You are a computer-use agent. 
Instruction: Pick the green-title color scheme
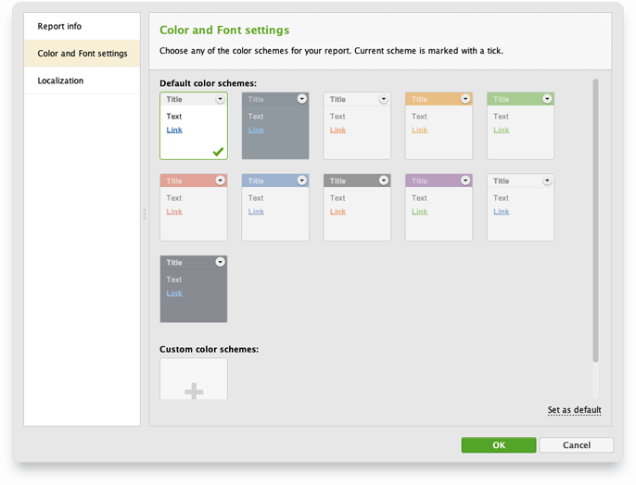point(521,126)
